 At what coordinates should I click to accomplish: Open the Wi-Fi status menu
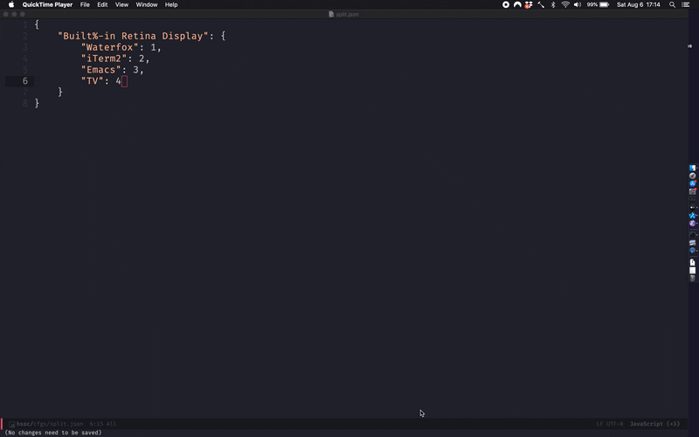click(565, 4)
